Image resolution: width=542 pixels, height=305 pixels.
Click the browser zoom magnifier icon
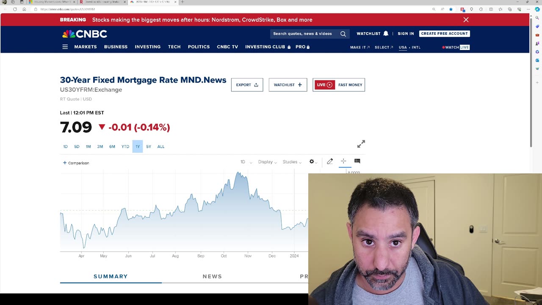(x=434, y=9)
